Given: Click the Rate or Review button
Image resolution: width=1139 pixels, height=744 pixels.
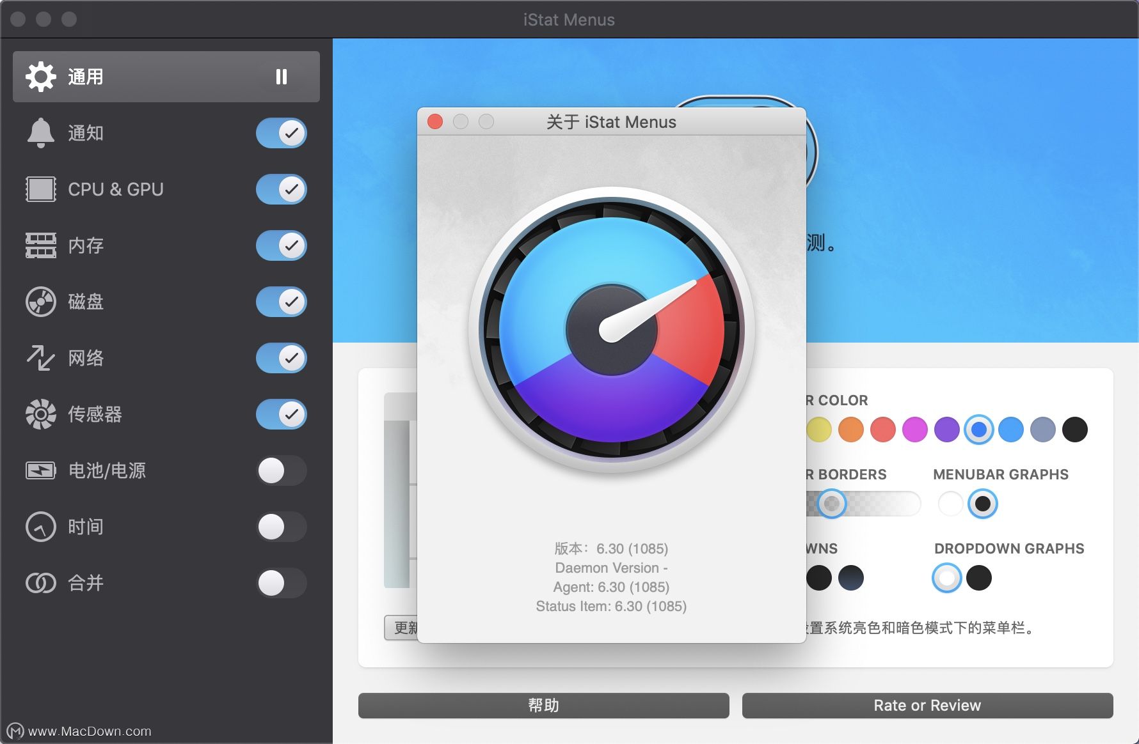Looking at the screenshot, I should [928, 706].
